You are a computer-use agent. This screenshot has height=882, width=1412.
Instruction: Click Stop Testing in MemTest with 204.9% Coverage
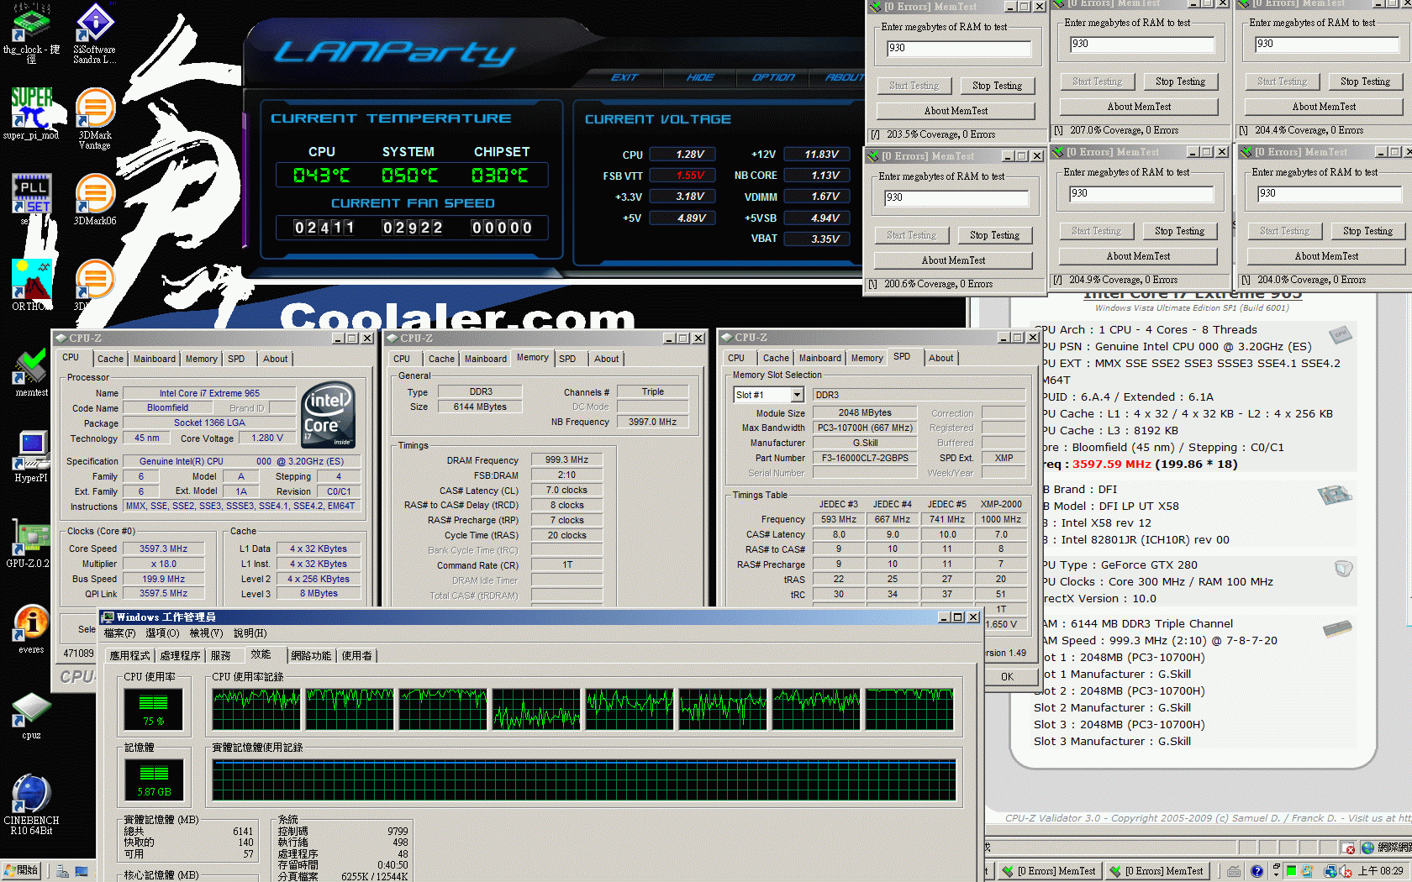(x=1179, y=231)
